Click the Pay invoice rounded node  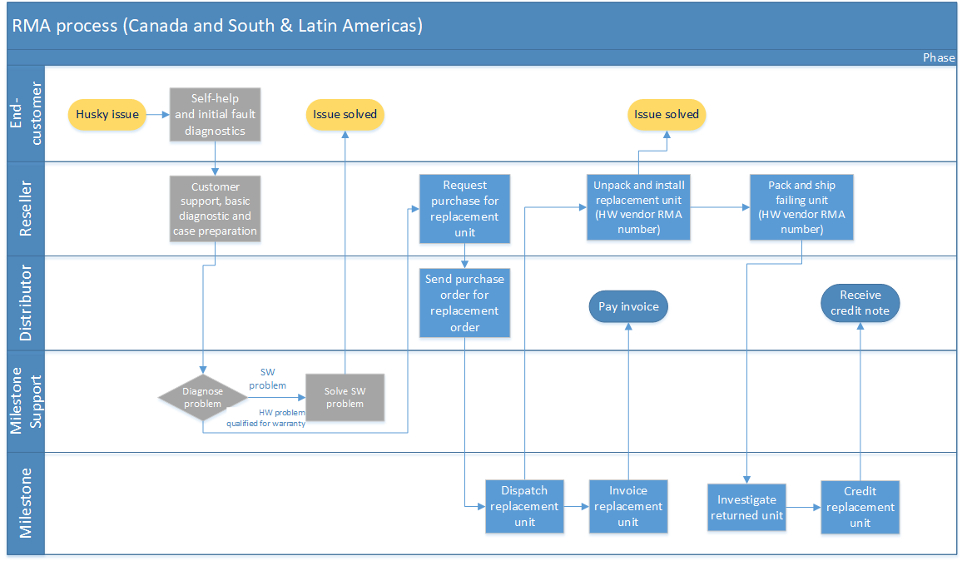[628, 306]
